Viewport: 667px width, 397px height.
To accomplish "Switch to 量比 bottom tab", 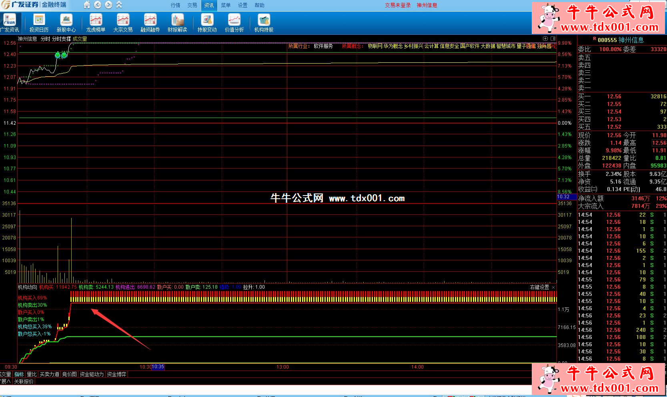I will coord(32,374).
